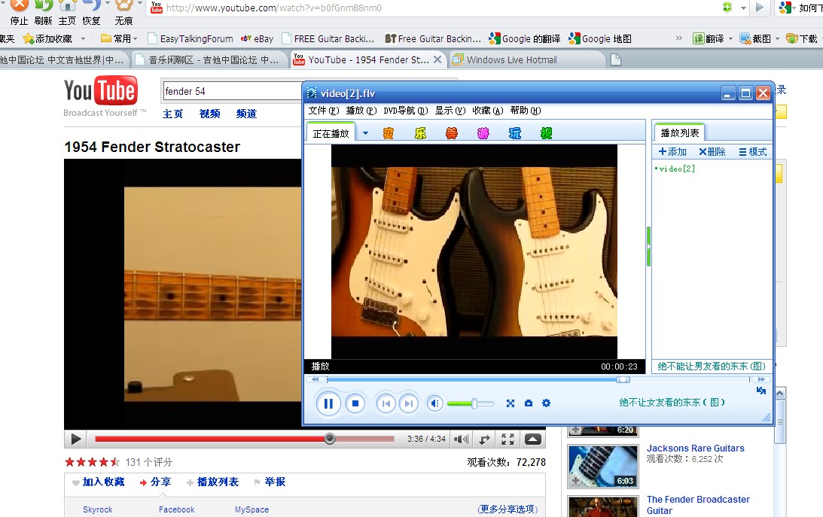This screenshot has width=823, height=517.
Task: Report the video with 举报
Action: tap(270, 482)
